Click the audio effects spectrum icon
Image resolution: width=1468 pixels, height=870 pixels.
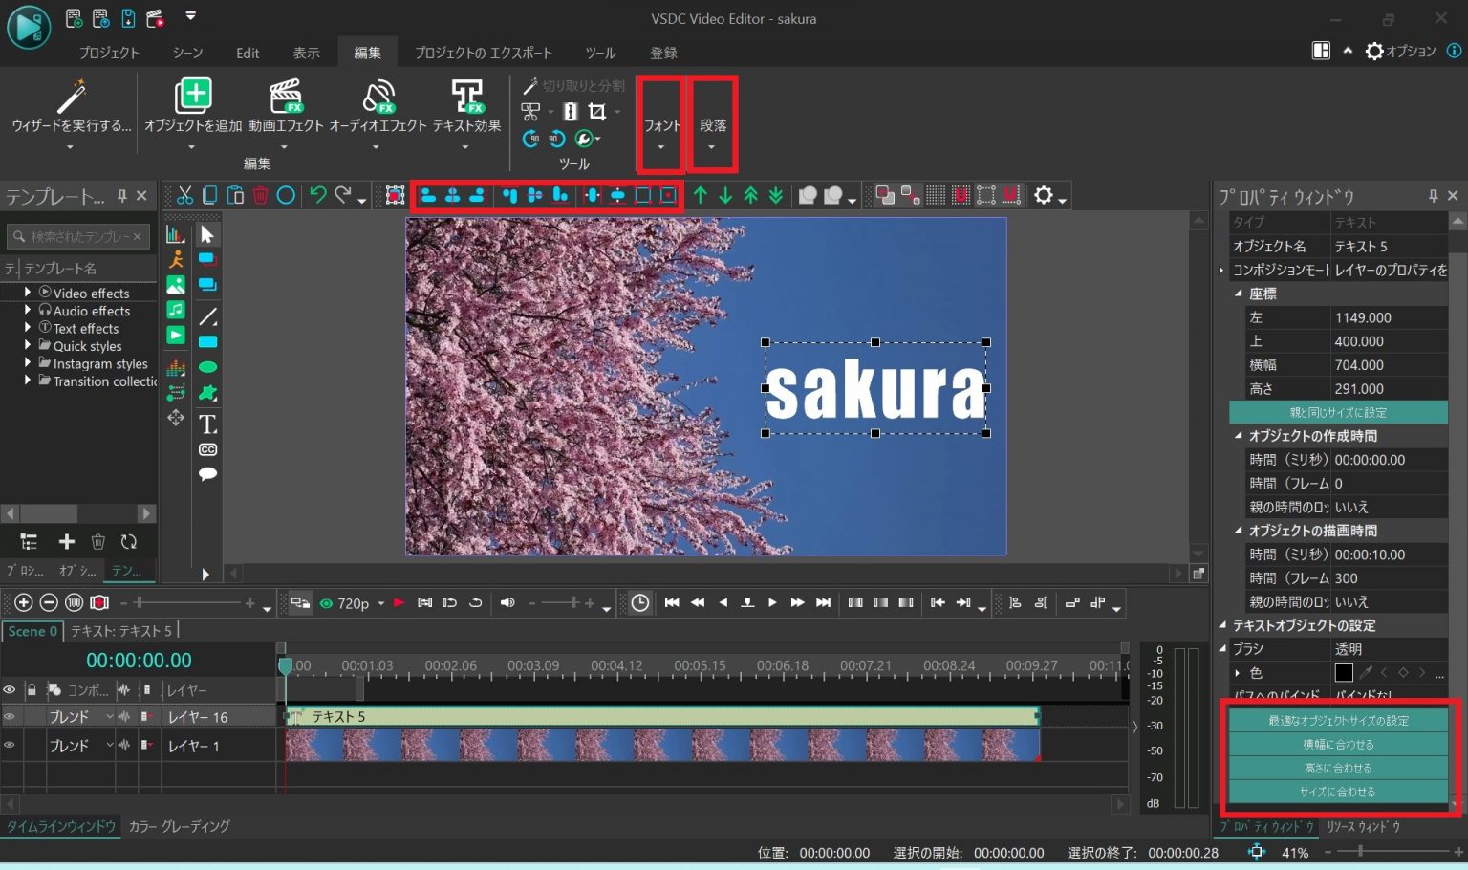click(x=175, y=367)
